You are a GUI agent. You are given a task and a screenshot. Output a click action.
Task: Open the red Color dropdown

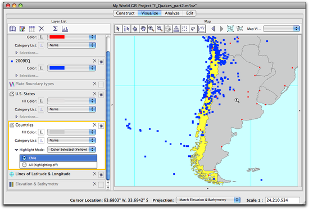pyautogui.click(x=71, y=37)
